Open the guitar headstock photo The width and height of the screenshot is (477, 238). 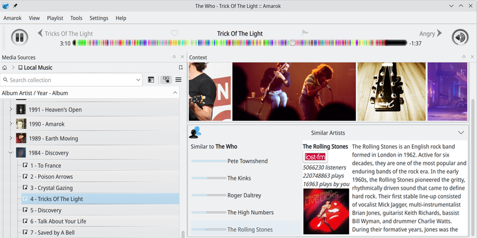click(x=391, y=91)
